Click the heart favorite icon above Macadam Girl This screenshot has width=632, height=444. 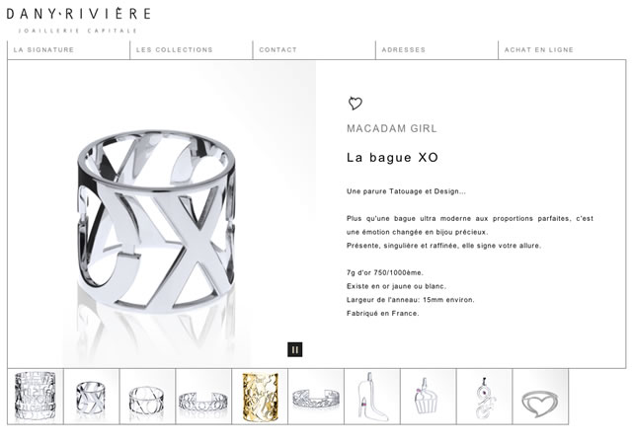coord(355,104)
